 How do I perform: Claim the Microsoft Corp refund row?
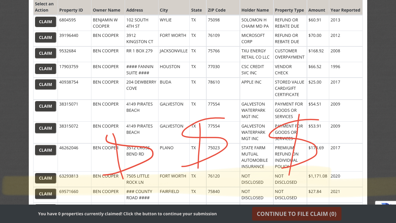tap(45, 37)
